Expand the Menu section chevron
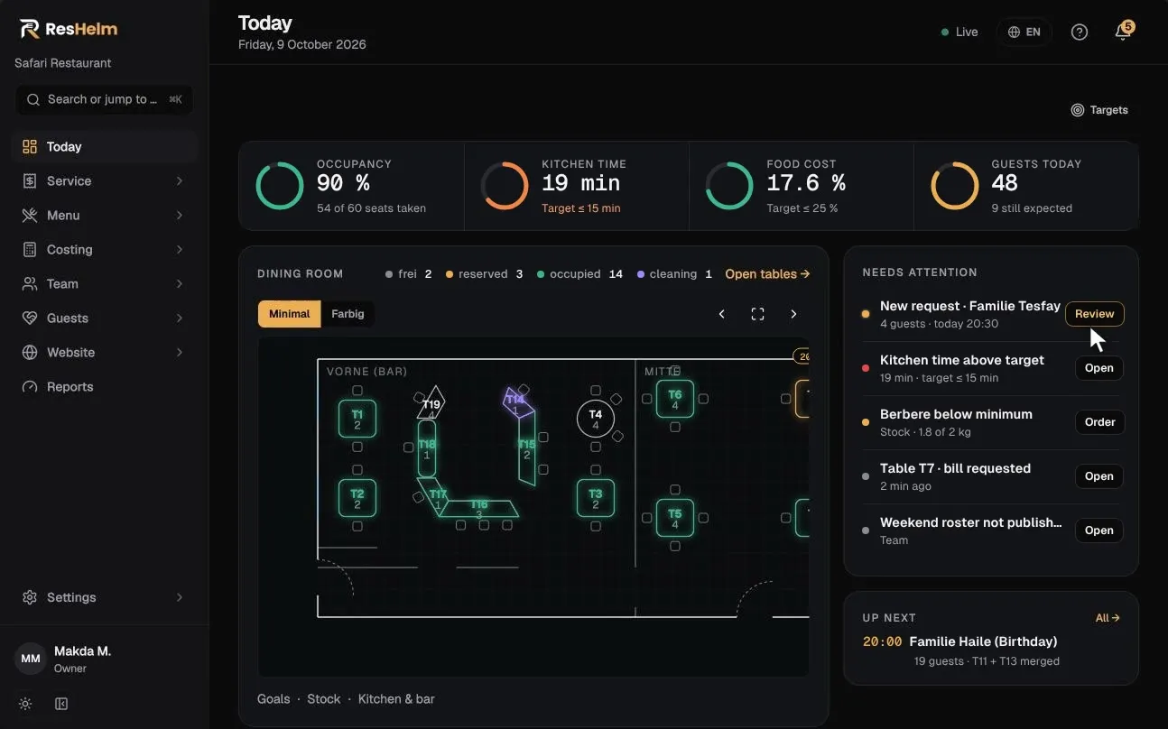The height and width of the screenshot is (729, 1168). tap(180, 216)
